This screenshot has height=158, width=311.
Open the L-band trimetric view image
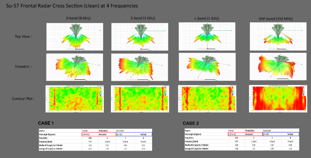click(207, 67)
